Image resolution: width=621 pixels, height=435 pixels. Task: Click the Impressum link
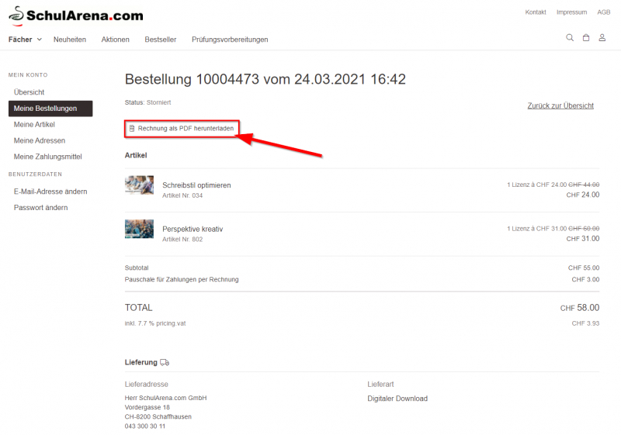tap(571, 12)
